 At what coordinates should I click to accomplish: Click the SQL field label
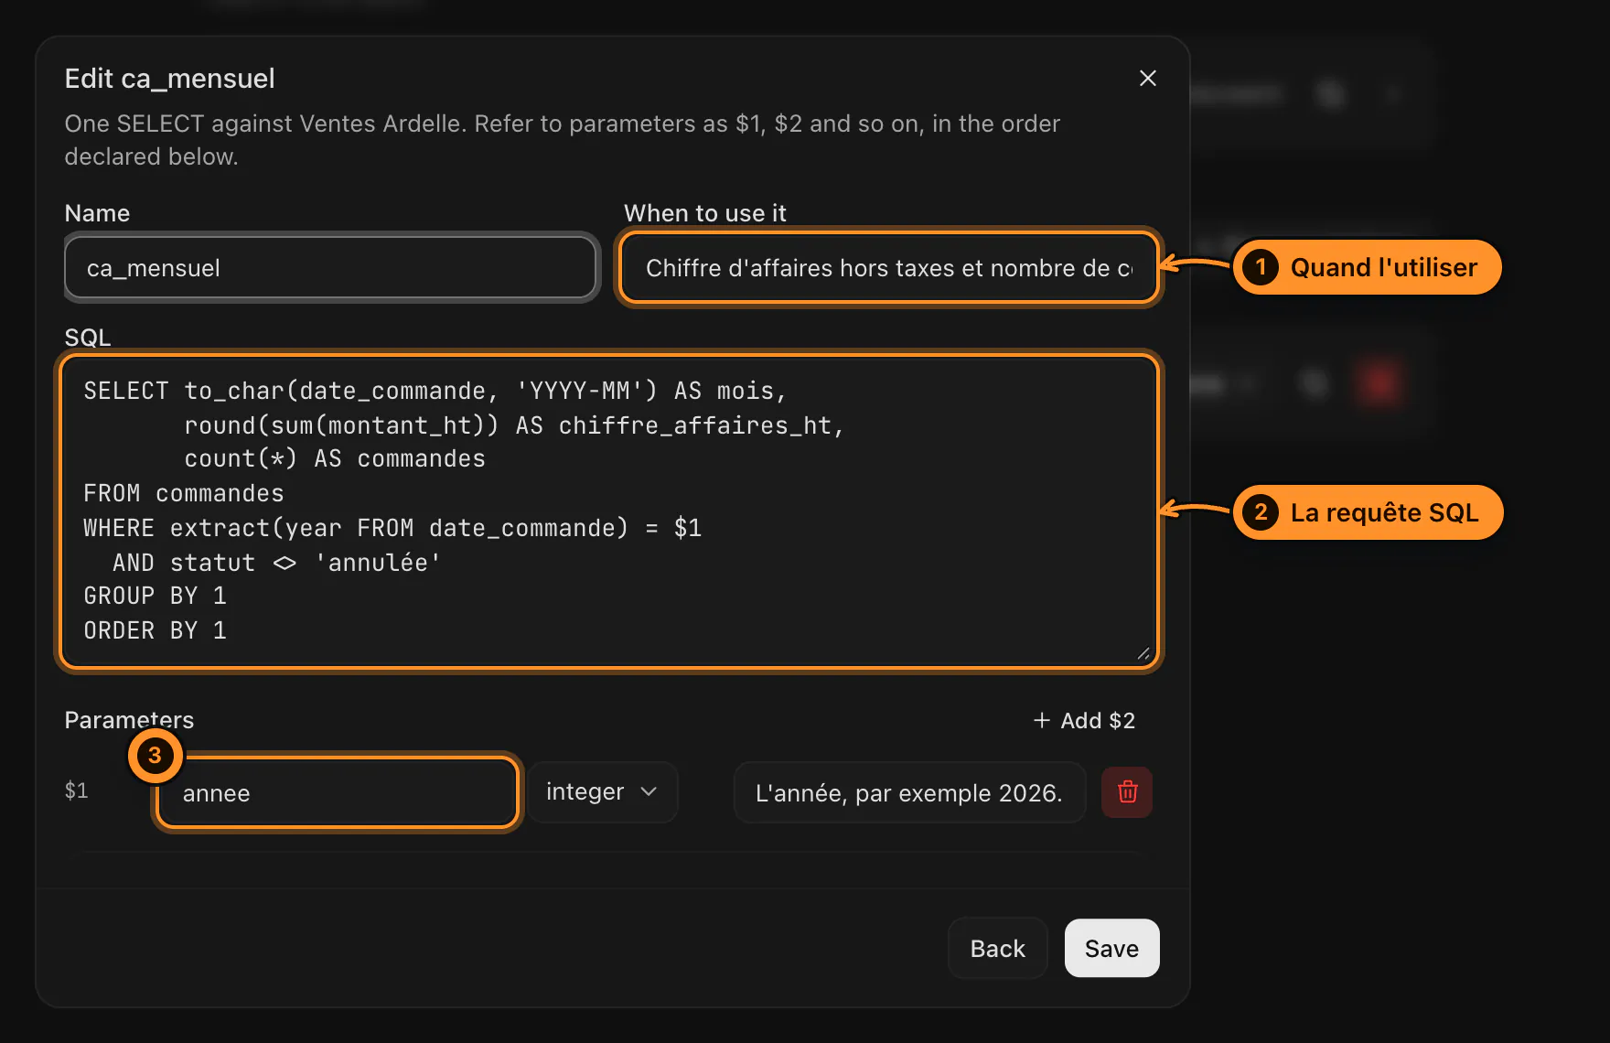[x=88, y=338]
